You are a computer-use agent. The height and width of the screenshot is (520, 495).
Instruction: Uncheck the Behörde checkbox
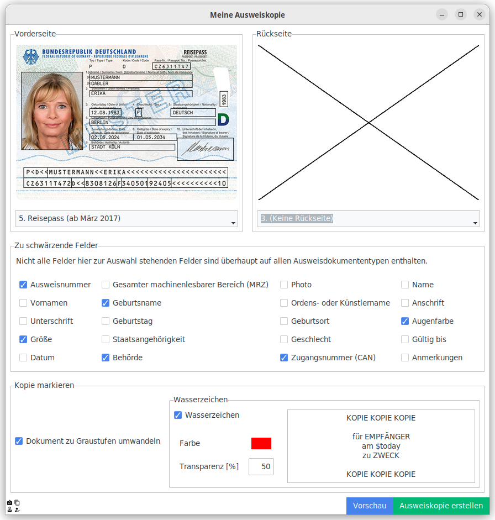pos(106,358)
